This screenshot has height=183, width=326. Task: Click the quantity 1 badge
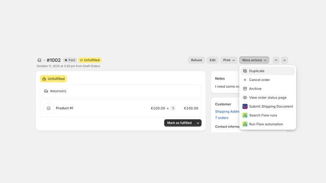click(173, 108)
